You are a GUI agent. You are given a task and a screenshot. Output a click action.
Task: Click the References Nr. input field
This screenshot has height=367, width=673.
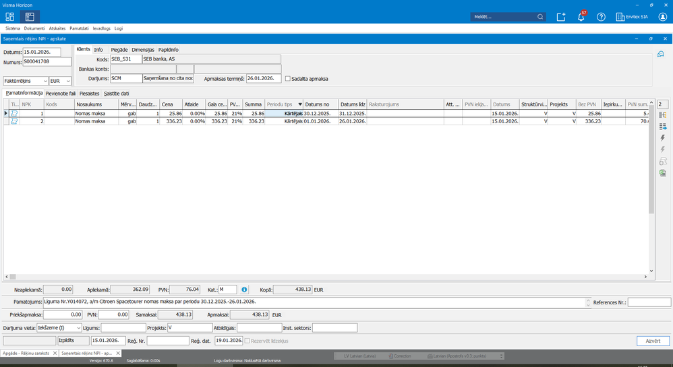649,302
